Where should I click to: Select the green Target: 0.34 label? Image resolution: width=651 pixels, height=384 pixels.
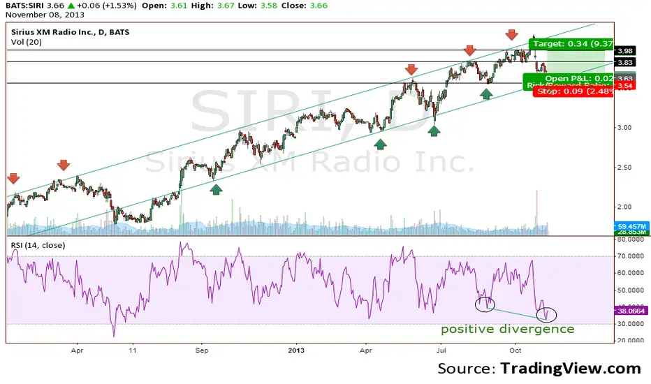tap(571, 43)
